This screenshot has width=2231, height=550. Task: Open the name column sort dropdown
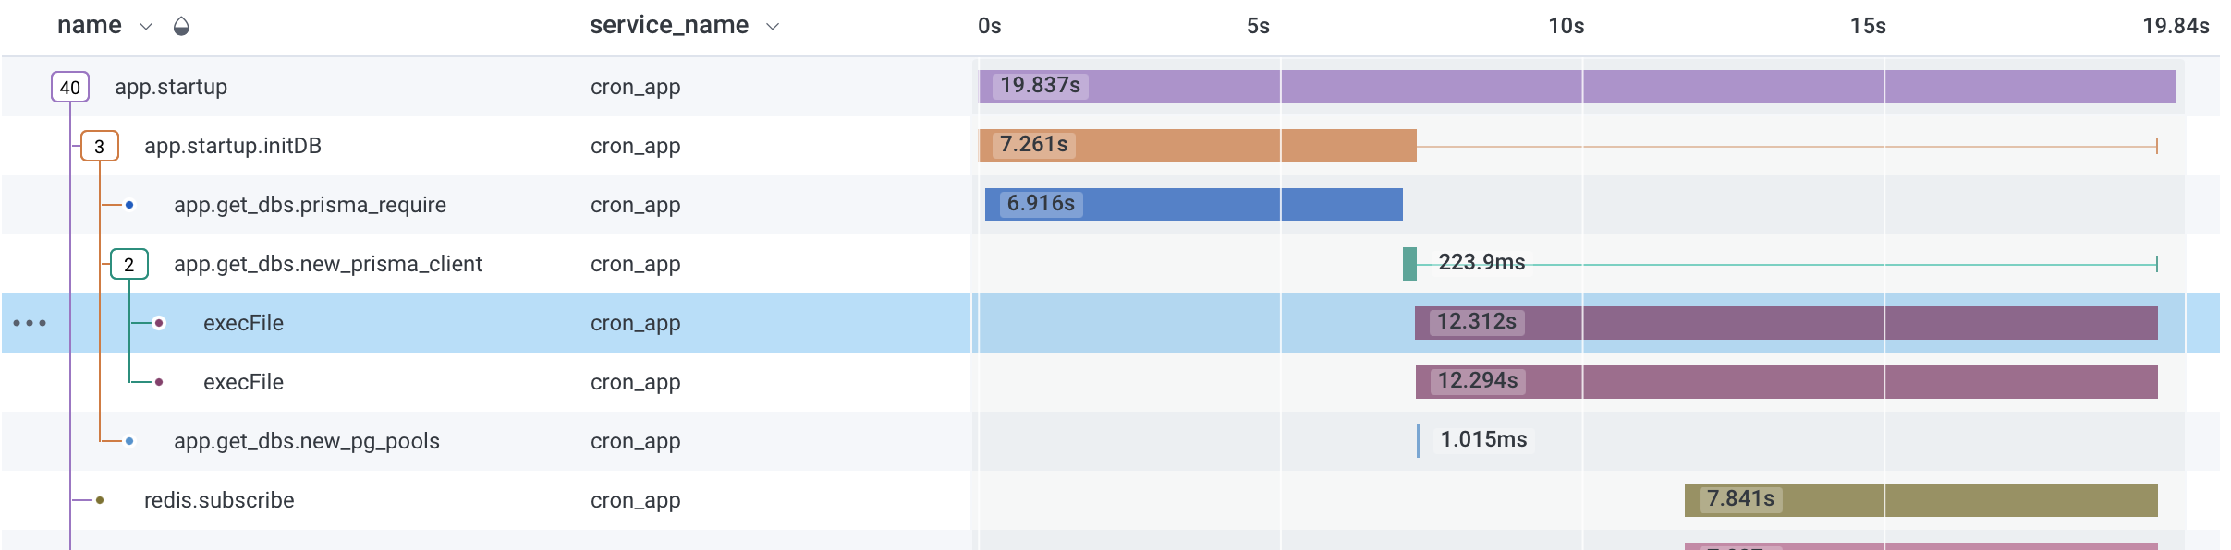145,26
